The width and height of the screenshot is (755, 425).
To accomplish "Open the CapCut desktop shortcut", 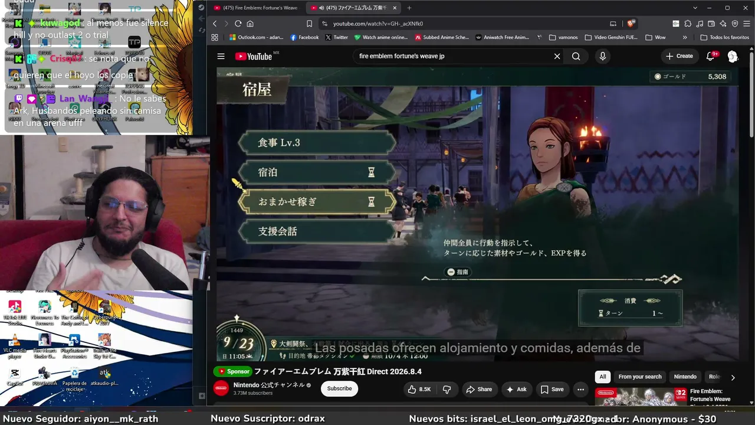I will [x=15, y=377].
